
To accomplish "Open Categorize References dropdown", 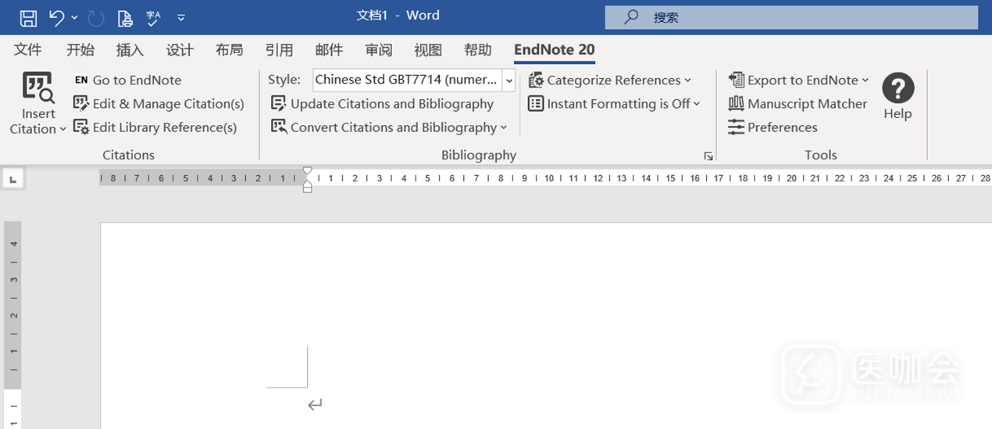I will click(610, 80).
